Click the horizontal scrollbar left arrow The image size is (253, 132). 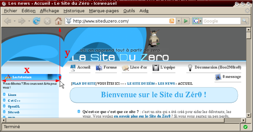click(x=3, y=120)
